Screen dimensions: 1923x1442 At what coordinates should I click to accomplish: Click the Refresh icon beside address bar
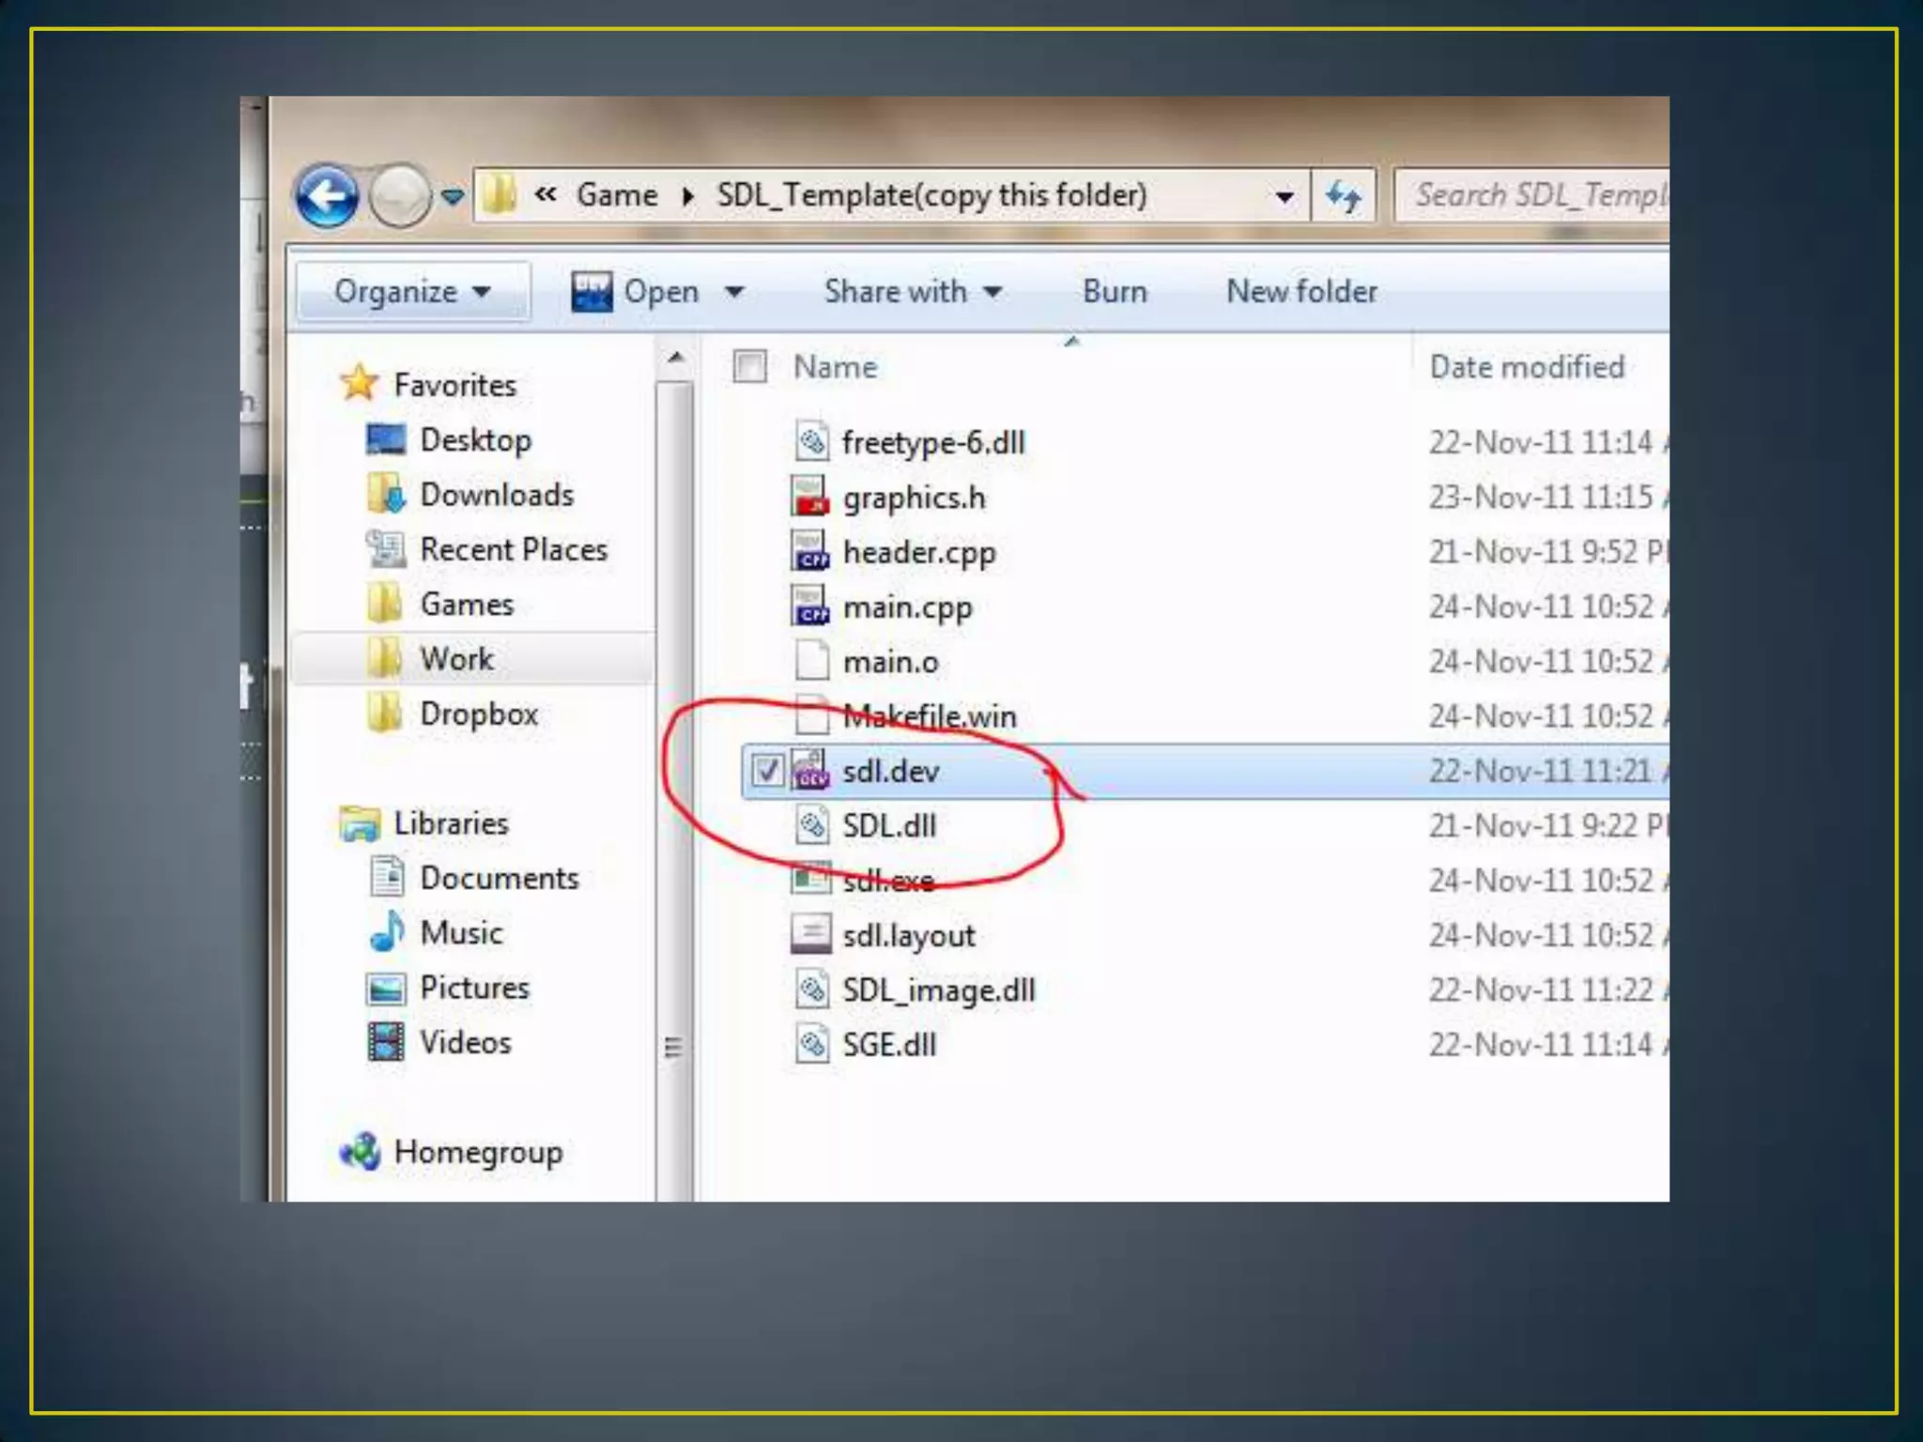(x=1343, y=196)
